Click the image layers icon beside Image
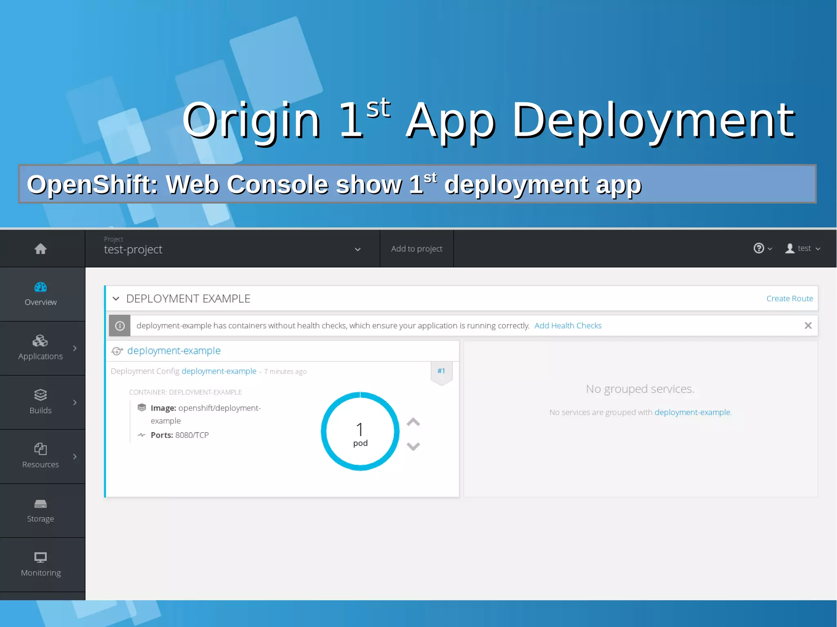Viewport: 837px width, 627px height. pyautogui.click(x=142, y=408)
